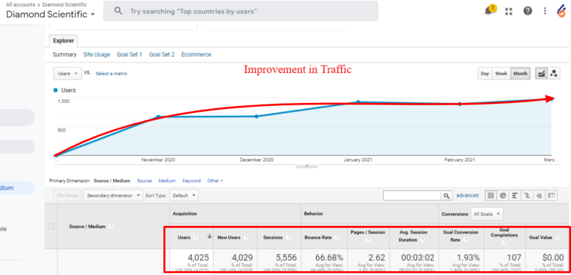Viewport: 571px width, 275px height.
Task: Click the November 2020 data point on chart
Action: pos(158,117)
